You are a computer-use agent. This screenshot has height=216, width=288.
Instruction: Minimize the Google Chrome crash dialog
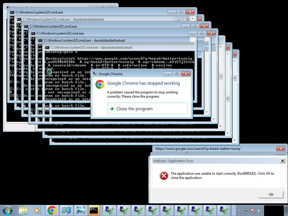(x=167, y=74)
